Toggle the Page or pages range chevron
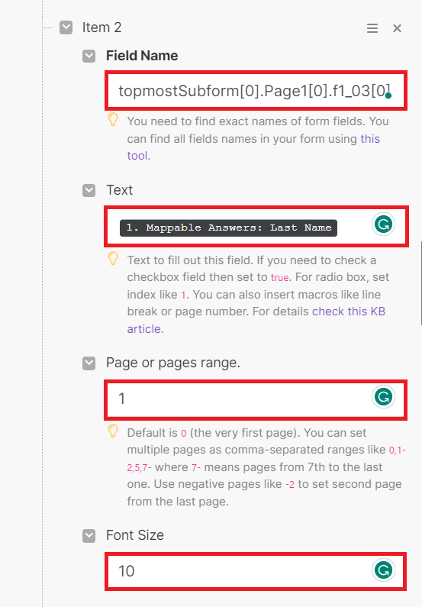Viewport: 422px width, 607px height. 89,363
